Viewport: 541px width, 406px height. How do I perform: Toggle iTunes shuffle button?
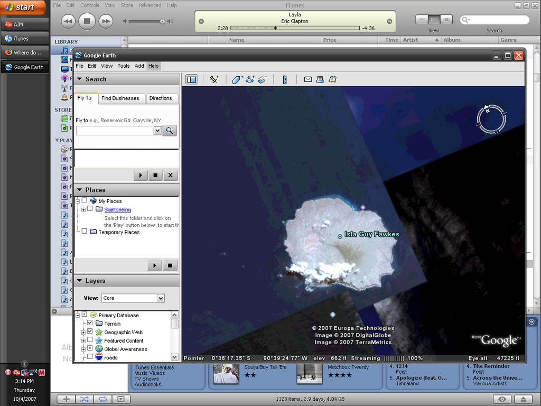pos(84,399)
